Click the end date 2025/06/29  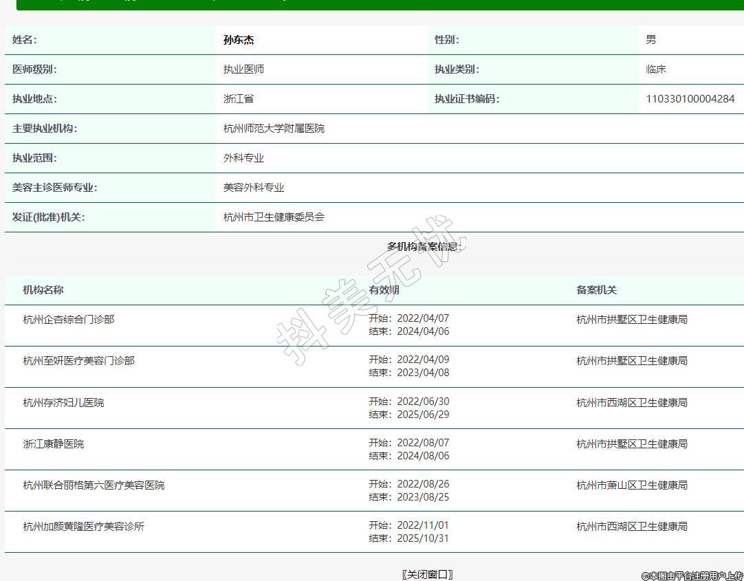pyautogui.click(x=423, y=415)
